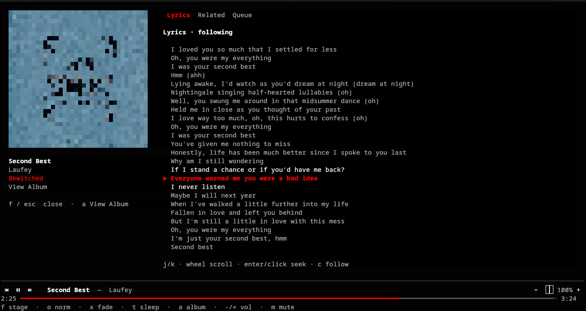This screenshot has width=586, height=311.
Task: Open sleep timer via 't sleep'
Action: (146, 307)
